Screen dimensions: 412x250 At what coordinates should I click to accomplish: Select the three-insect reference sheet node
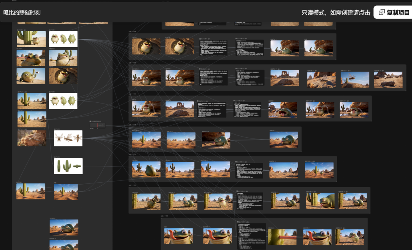pos(68,138)
